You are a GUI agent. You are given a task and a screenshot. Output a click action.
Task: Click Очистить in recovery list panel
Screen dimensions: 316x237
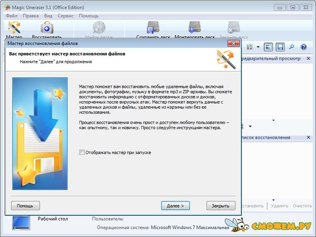coord(302,206)
